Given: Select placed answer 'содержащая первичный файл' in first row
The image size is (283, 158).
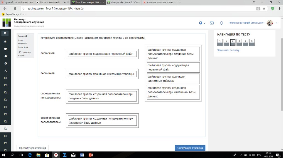Looking at the screenshot, I should pos(102,54).
